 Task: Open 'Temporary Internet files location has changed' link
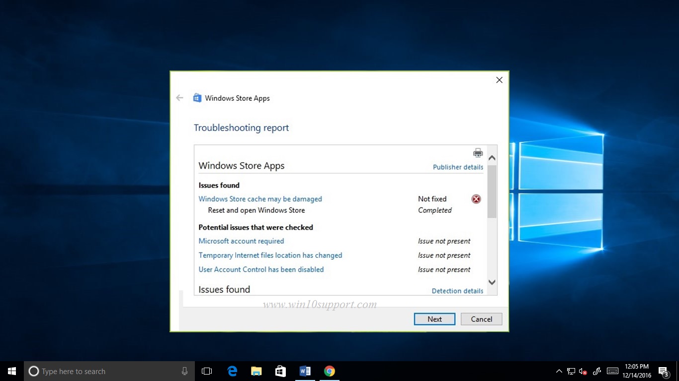(x=270, y=255)
